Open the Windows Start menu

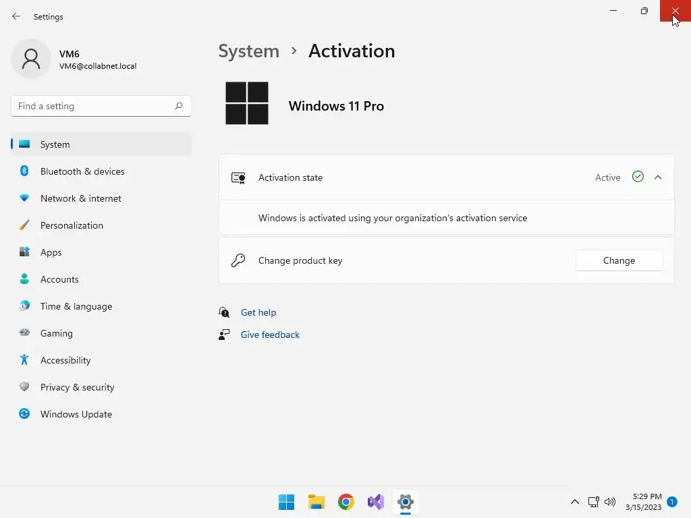[x=286, y=502]
